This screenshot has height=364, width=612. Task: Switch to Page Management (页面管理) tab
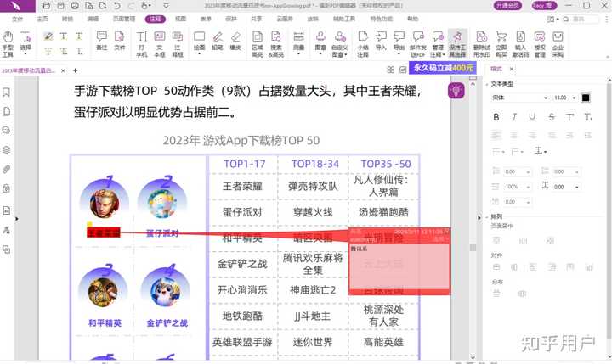[x=124, y=19]
